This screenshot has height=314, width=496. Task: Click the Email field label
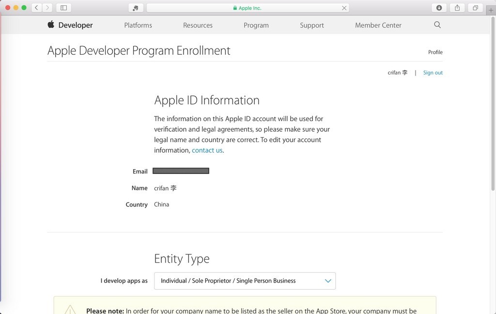coord(140,171)
